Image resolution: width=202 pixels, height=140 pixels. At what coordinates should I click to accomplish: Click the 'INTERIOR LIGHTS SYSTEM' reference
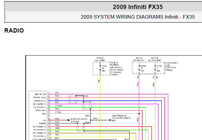(x=79, y=120)
